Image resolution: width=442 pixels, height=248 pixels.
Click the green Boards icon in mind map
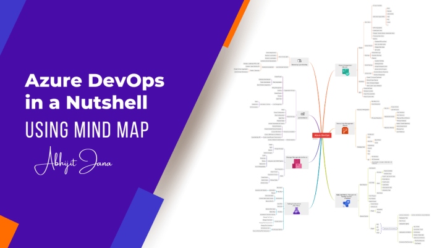pos(346,72)
